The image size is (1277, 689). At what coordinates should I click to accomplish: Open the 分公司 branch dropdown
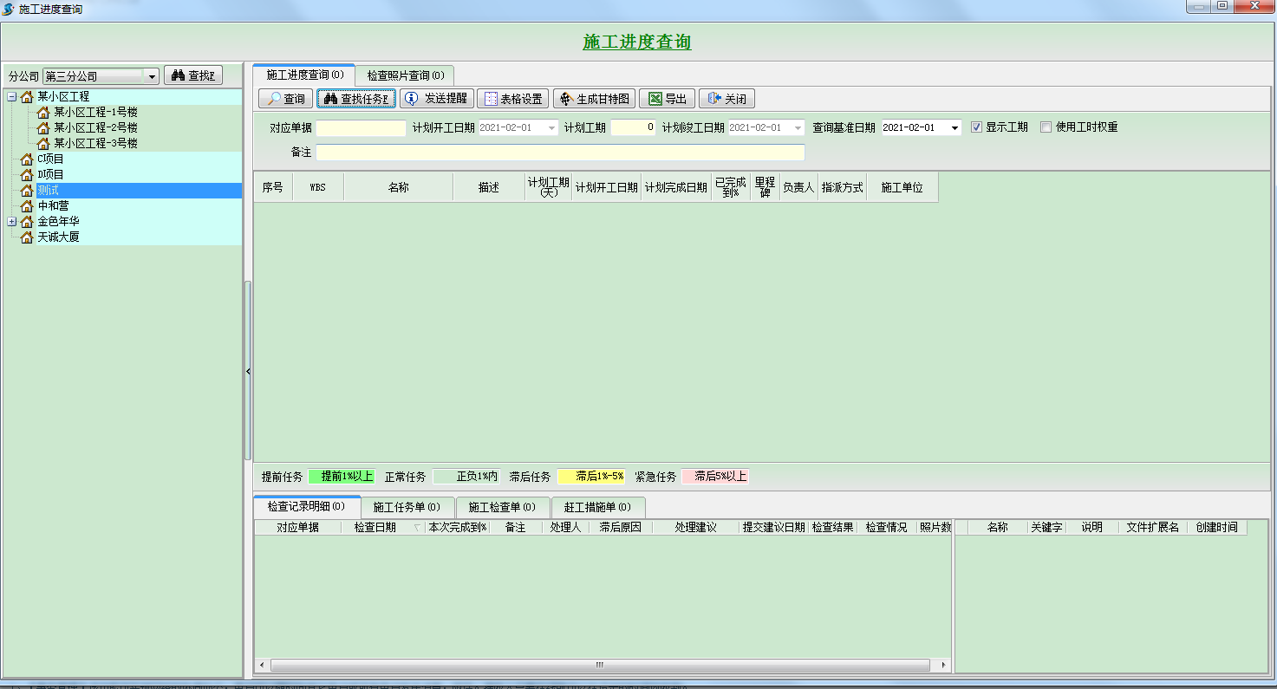153,76
